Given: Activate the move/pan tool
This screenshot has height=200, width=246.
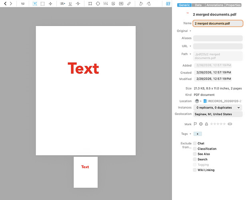Looking at the screenshot, I should (50, 4).
